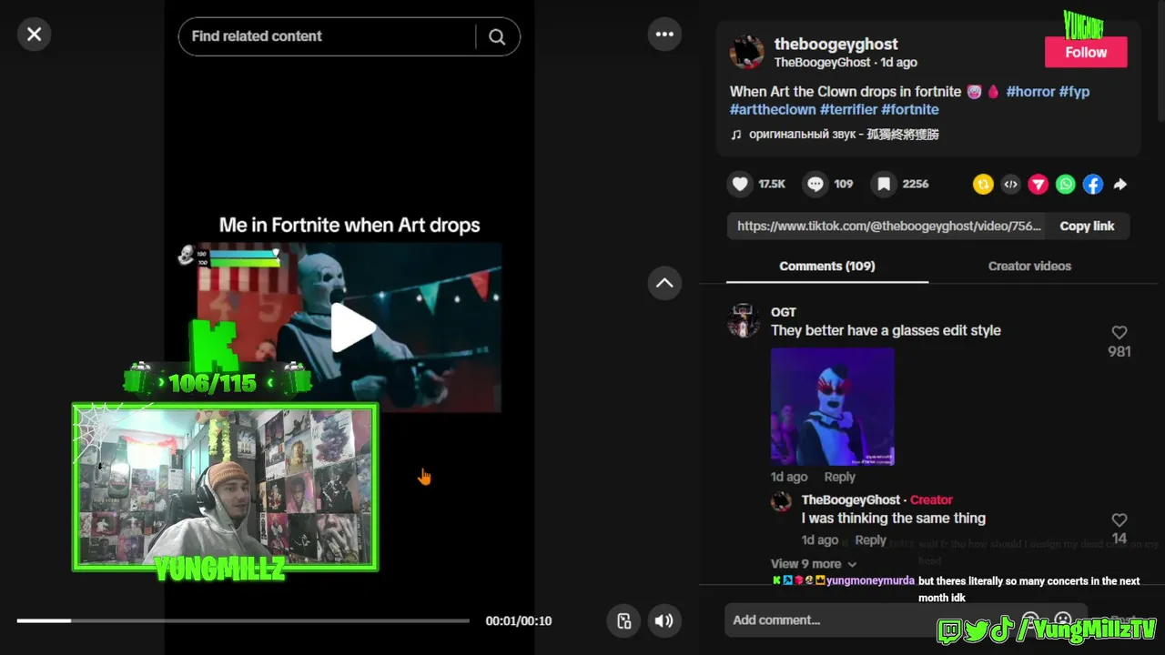1165x655 pixels.
Task: Open the three-dot more options menu
Action: [664, 35]
